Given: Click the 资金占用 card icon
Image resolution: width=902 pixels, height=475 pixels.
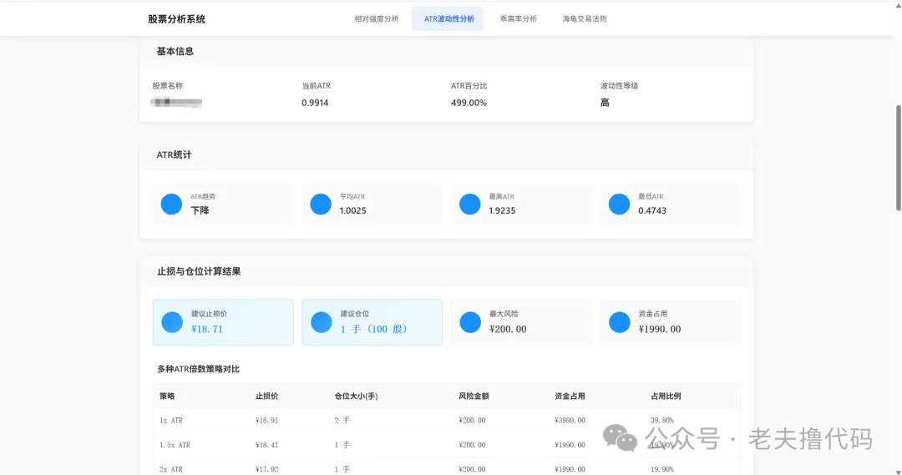Looking at the screenshot, I should [619, 322].
